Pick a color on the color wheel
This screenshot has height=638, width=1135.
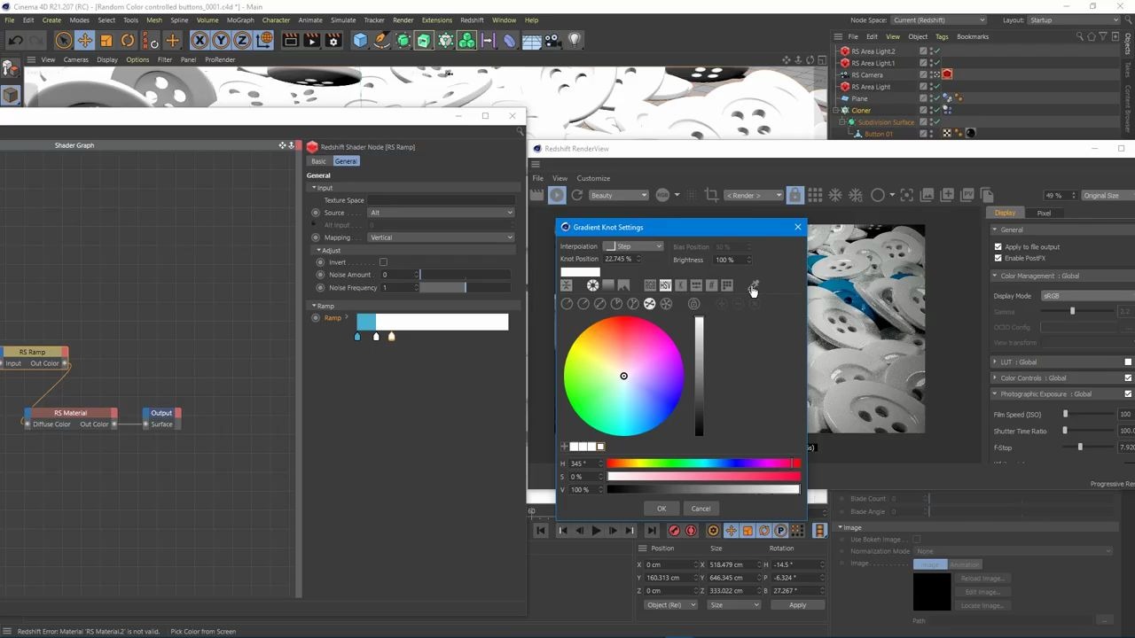623,376
